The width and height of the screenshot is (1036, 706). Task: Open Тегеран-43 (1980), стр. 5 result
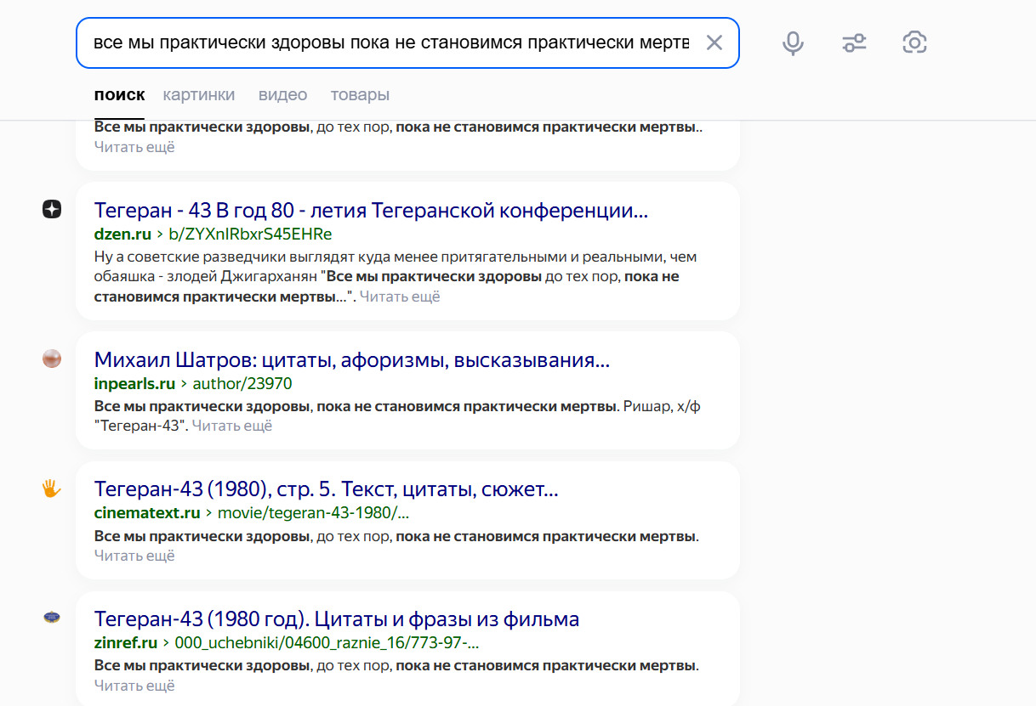tap(326, 490)
